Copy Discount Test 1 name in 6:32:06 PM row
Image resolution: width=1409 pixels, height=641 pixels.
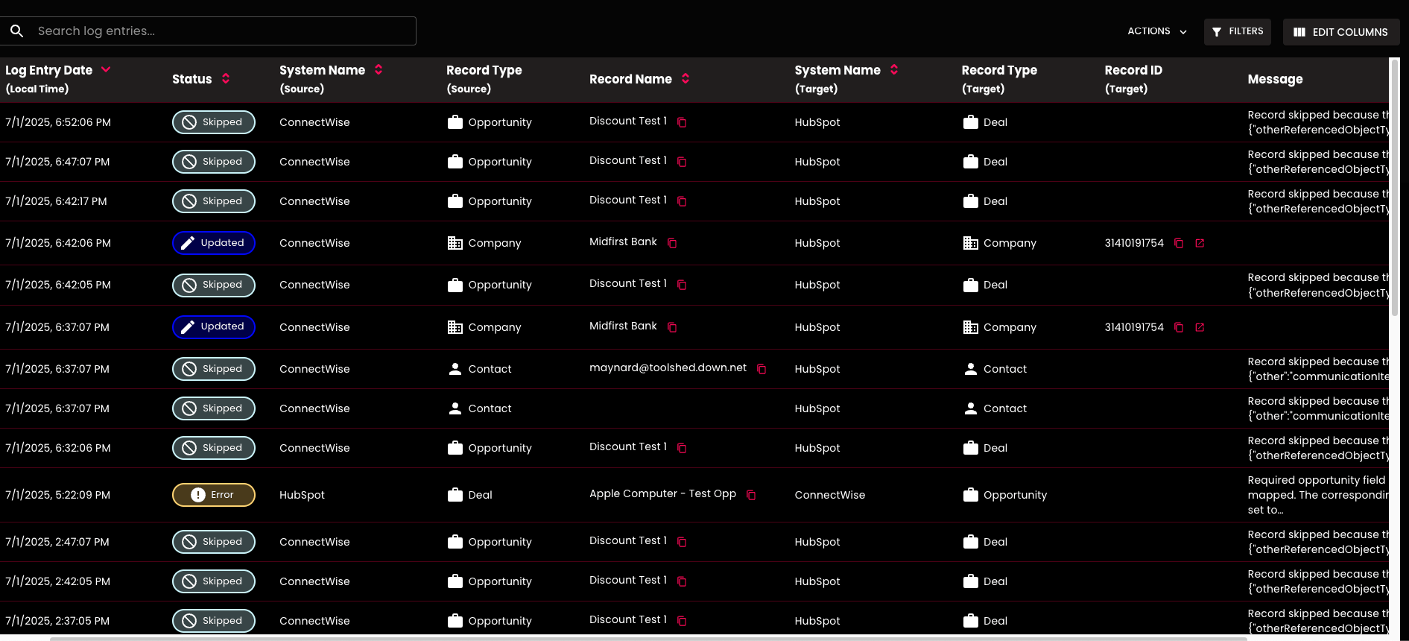(x=682, y=448)
